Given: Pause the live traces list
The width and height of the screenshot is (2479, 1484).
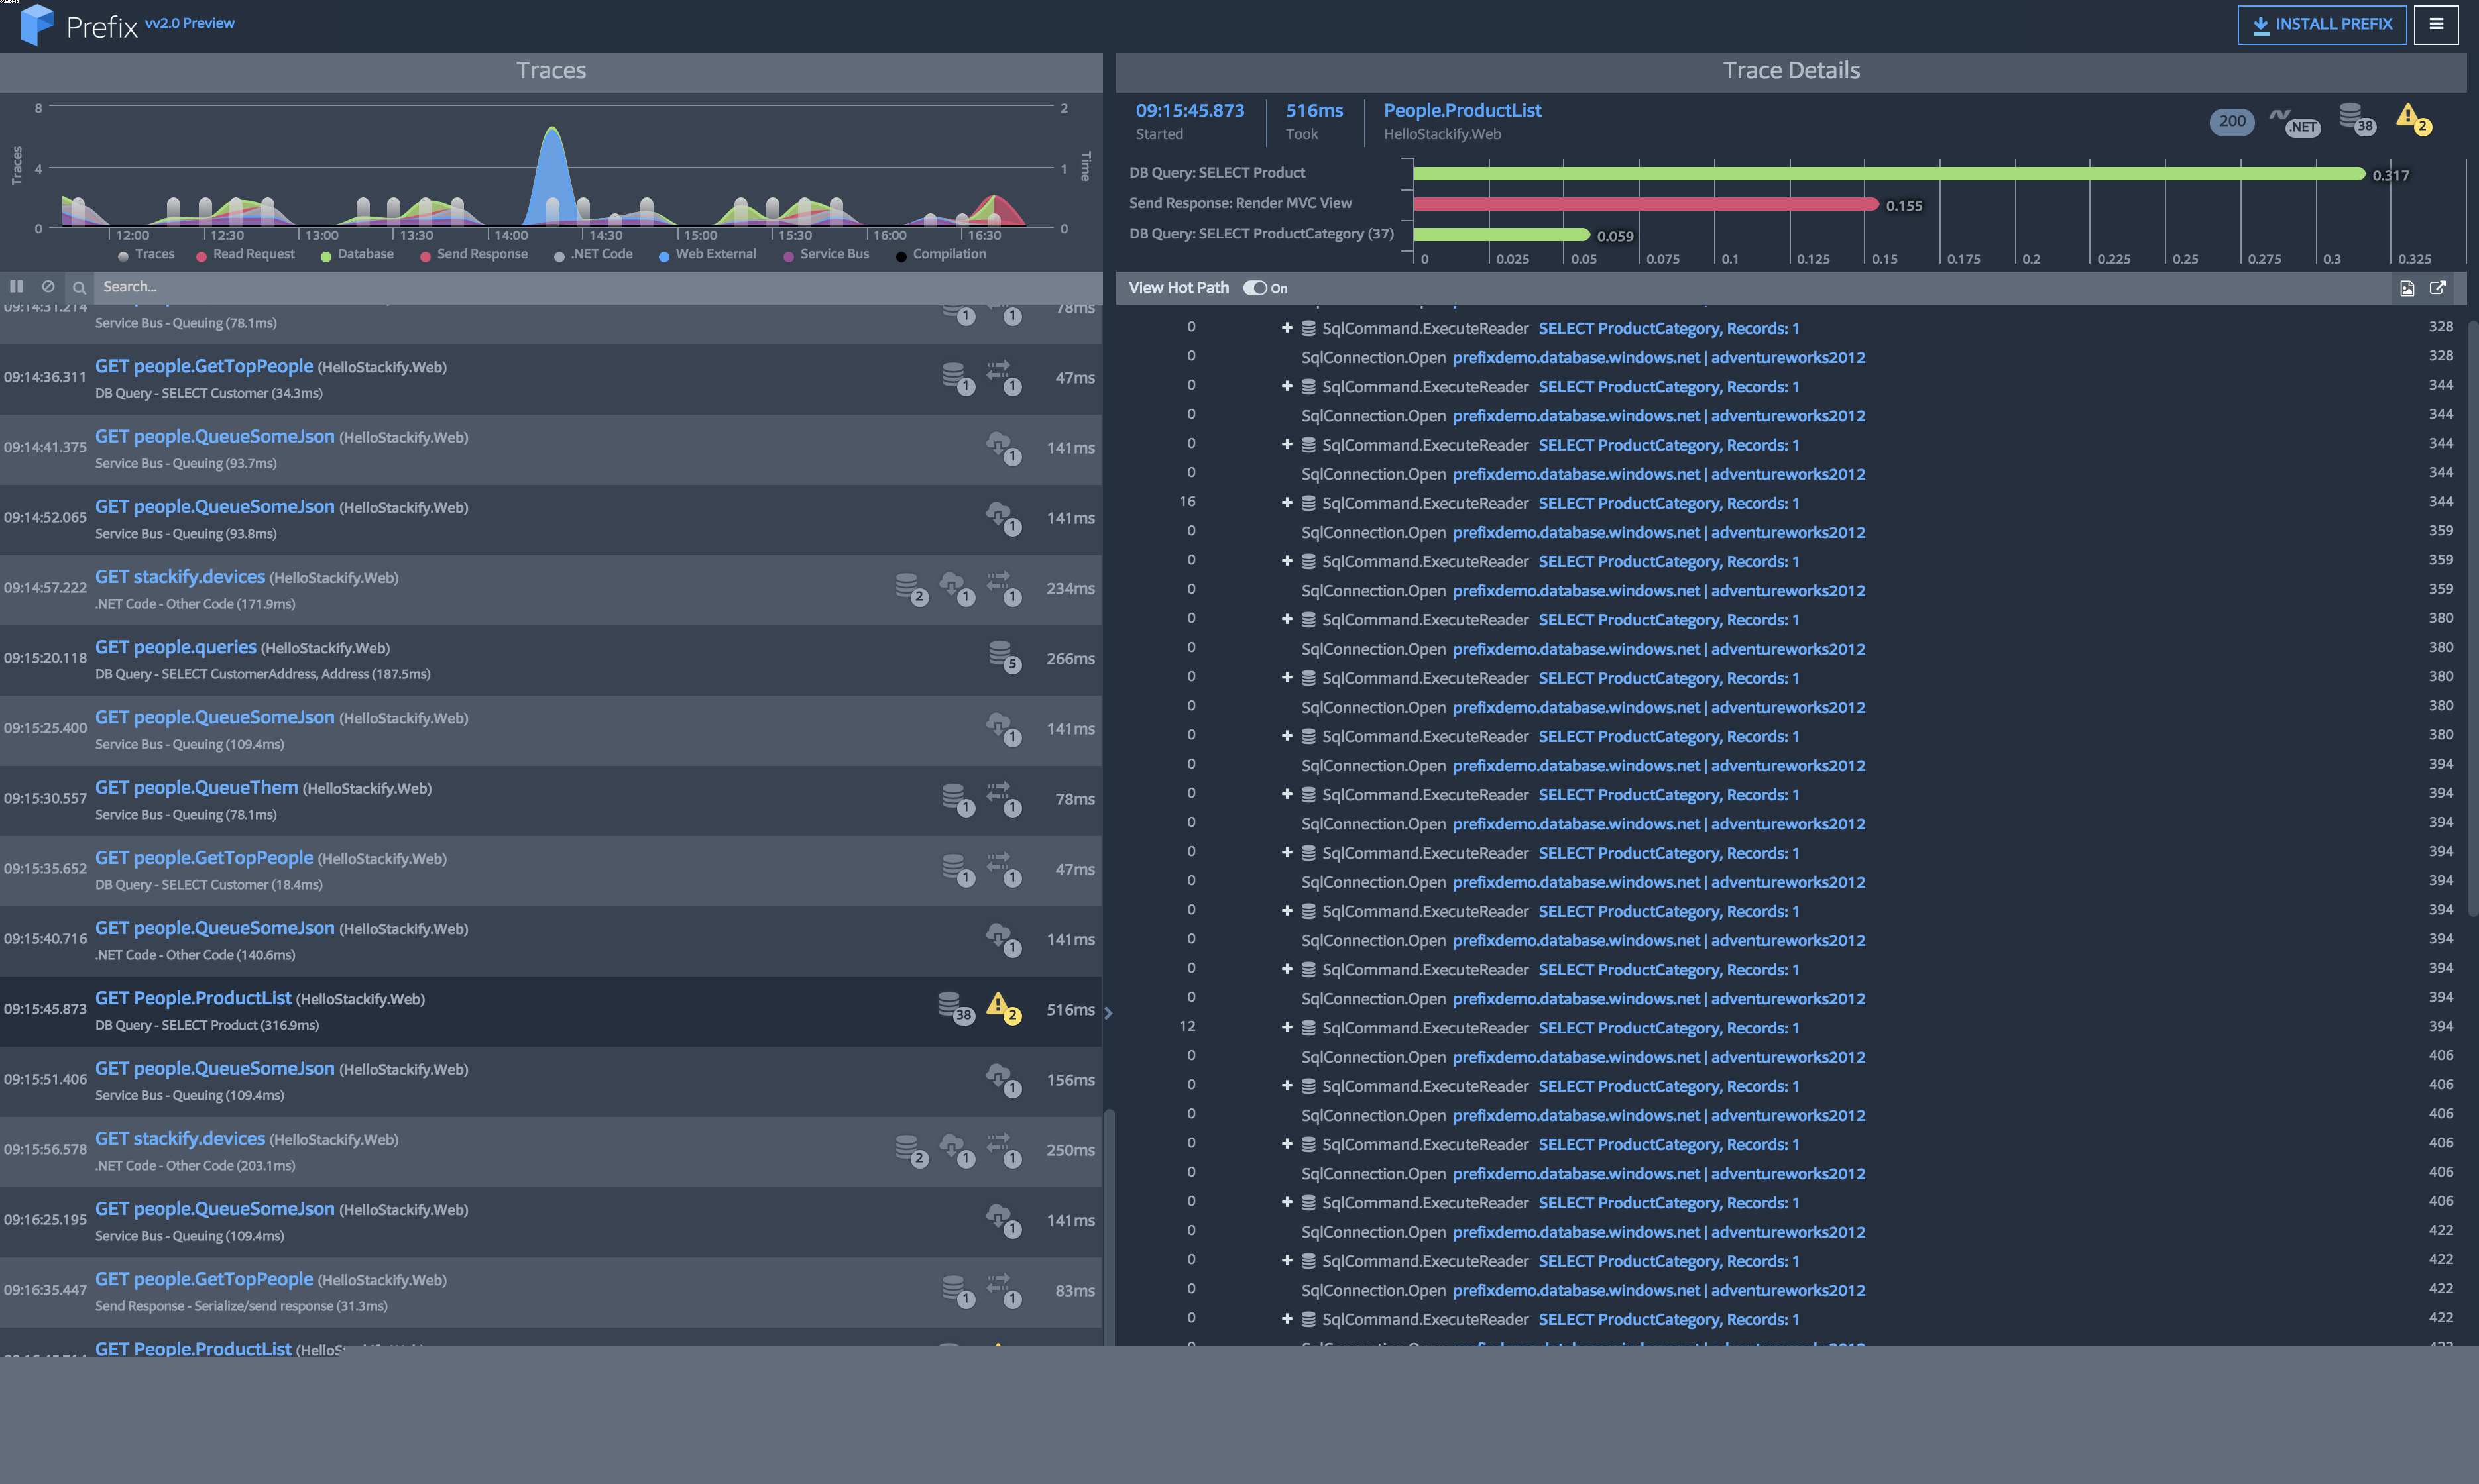Looking at the screenshot, I should click(x=16, y=286).
